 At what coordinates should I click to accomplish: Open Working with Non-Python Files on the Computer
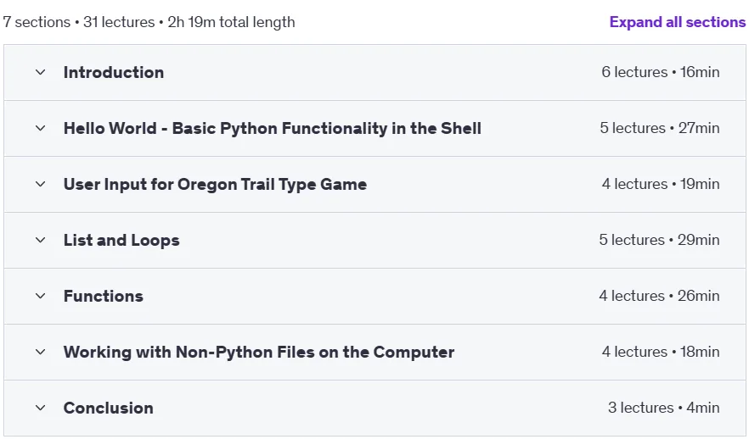(x=259, y=353)
